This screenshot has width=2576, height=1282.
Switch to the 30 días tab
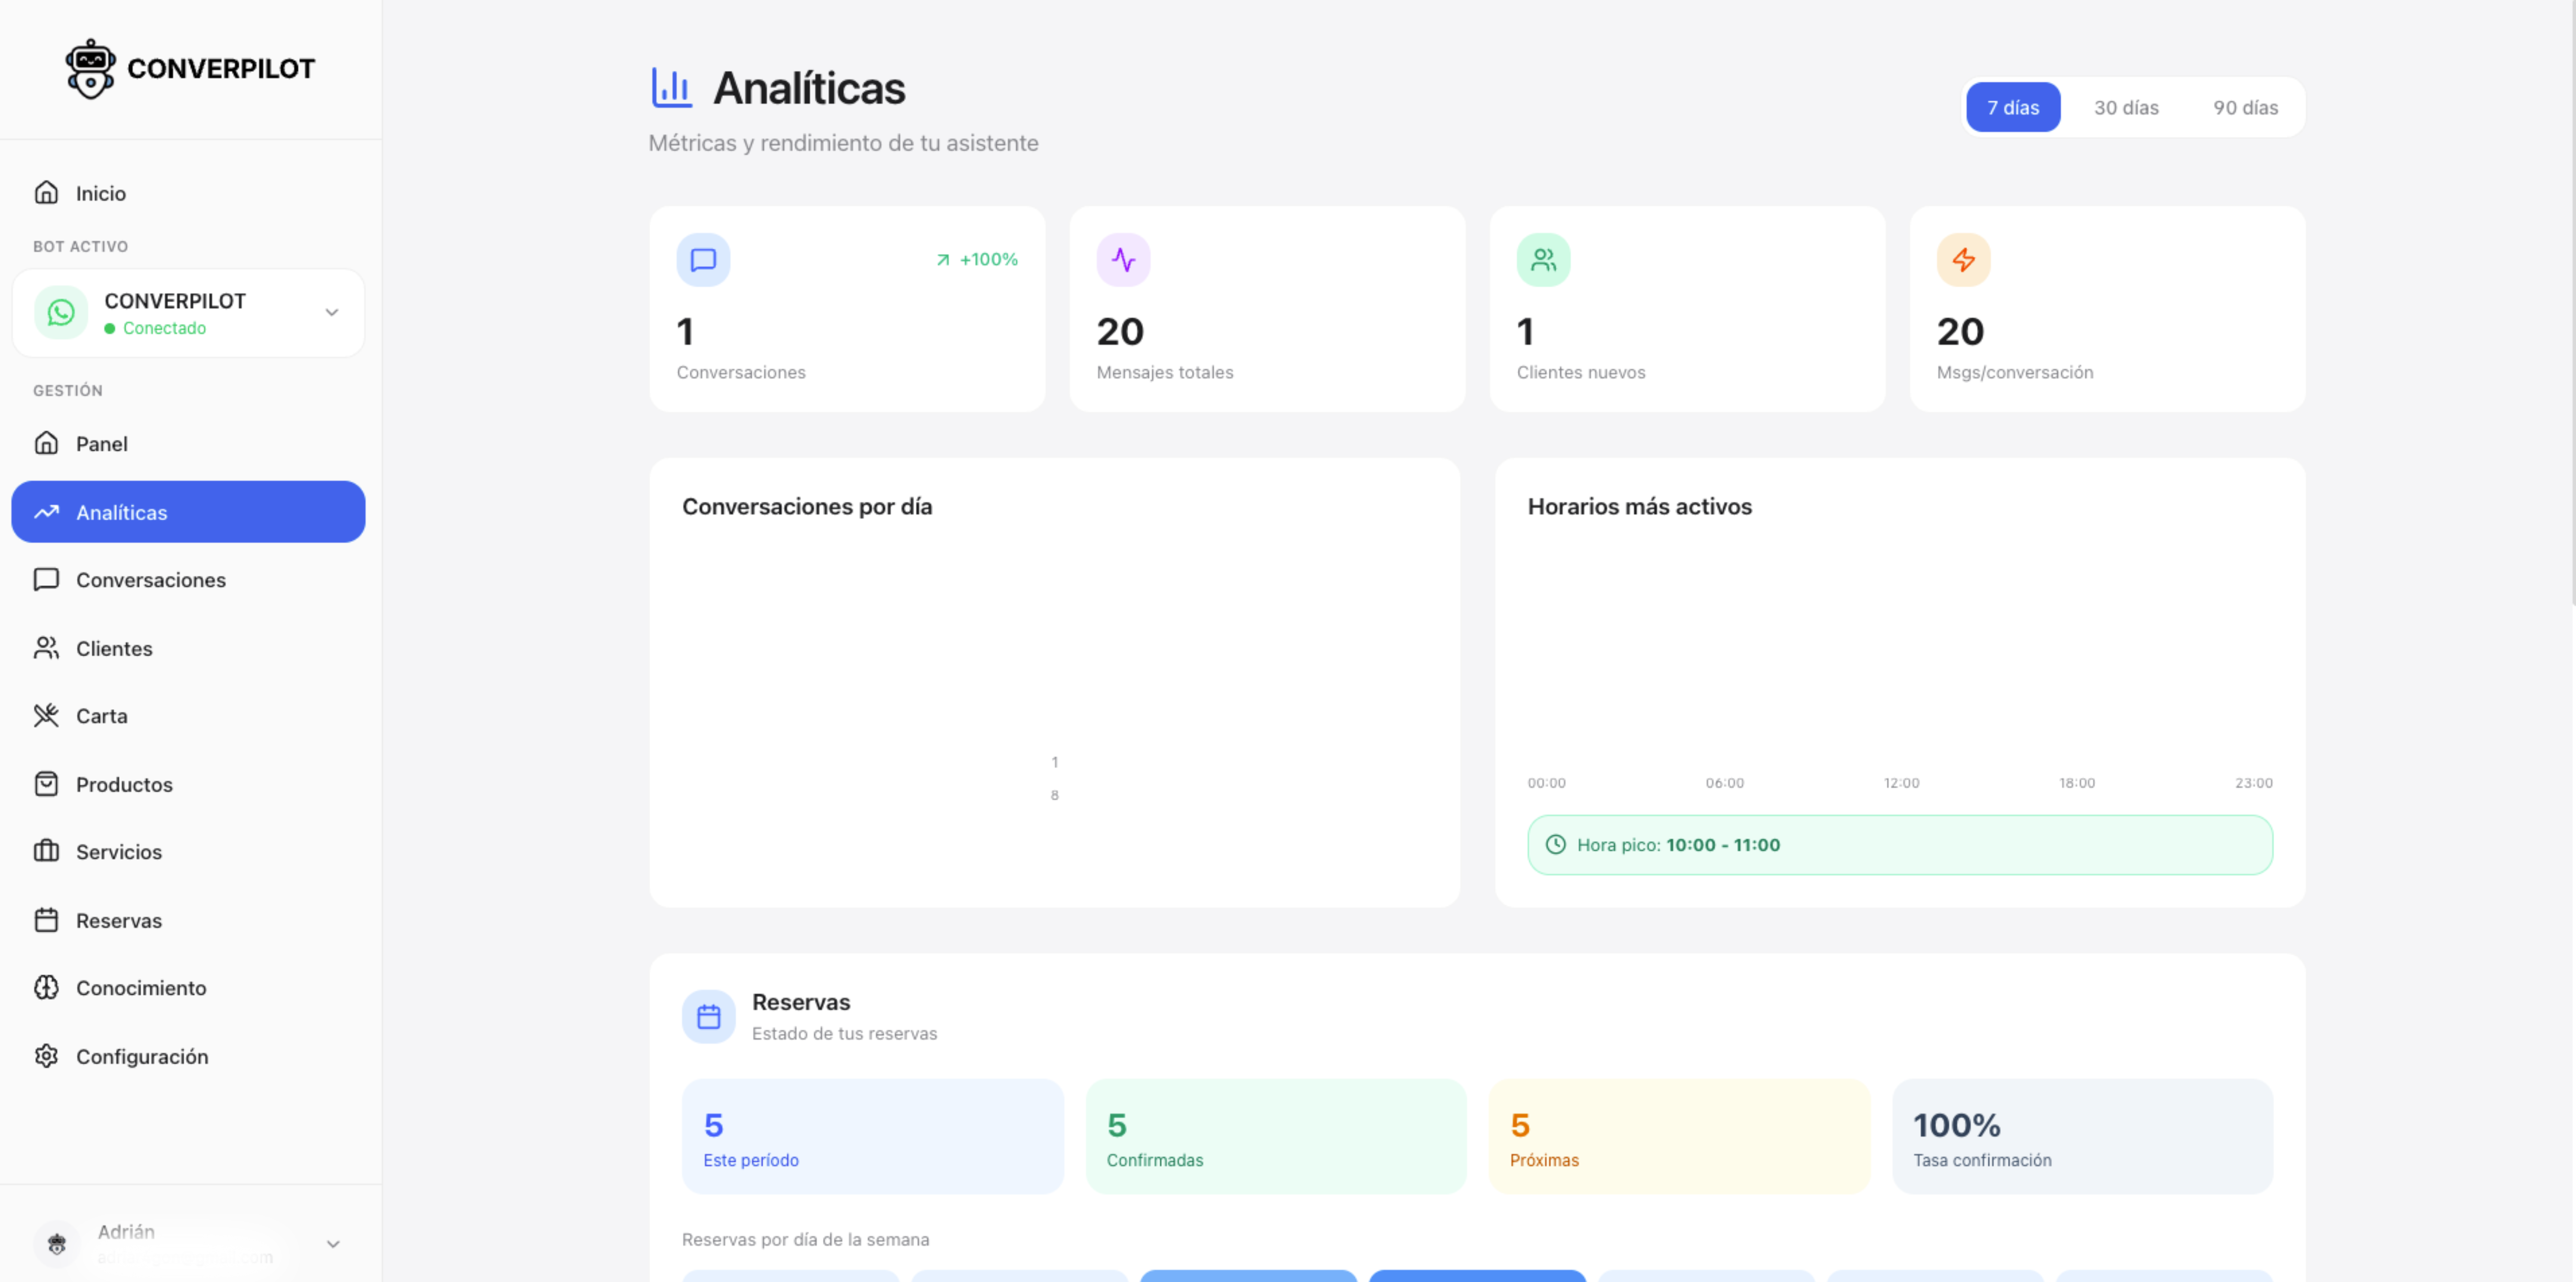coord(2126,107)
